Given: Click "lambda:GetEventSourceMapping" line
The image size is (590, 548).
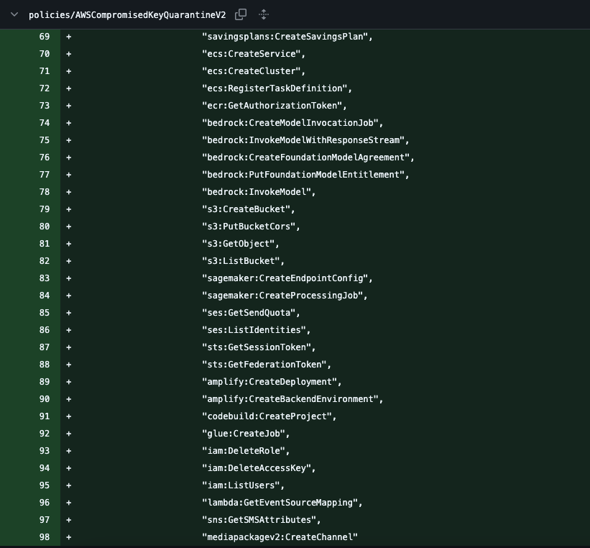Looking at the screenshot, I should tap(282, 503).
